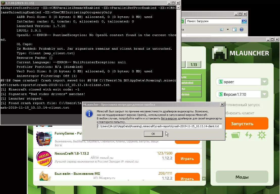The image size is (280, 194).
Task: Click the Launcher stopped console line
Action: coord(22,99)
